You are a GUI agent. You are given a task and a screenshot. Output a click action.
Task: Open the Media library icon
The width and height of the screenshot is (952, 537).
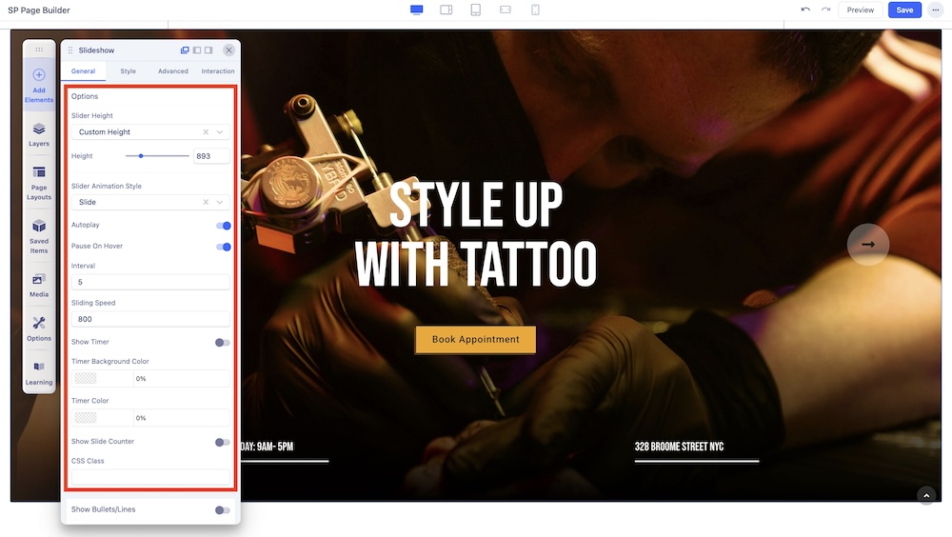click(39, 285)
